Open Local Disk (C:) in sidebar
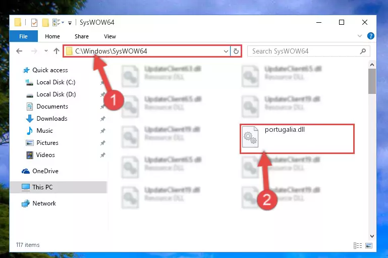 (x=56, y=82)
